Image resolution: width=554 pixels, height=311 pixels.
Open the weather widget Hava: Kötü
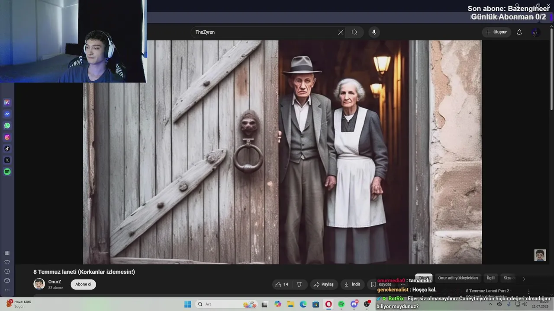[19, 304]
